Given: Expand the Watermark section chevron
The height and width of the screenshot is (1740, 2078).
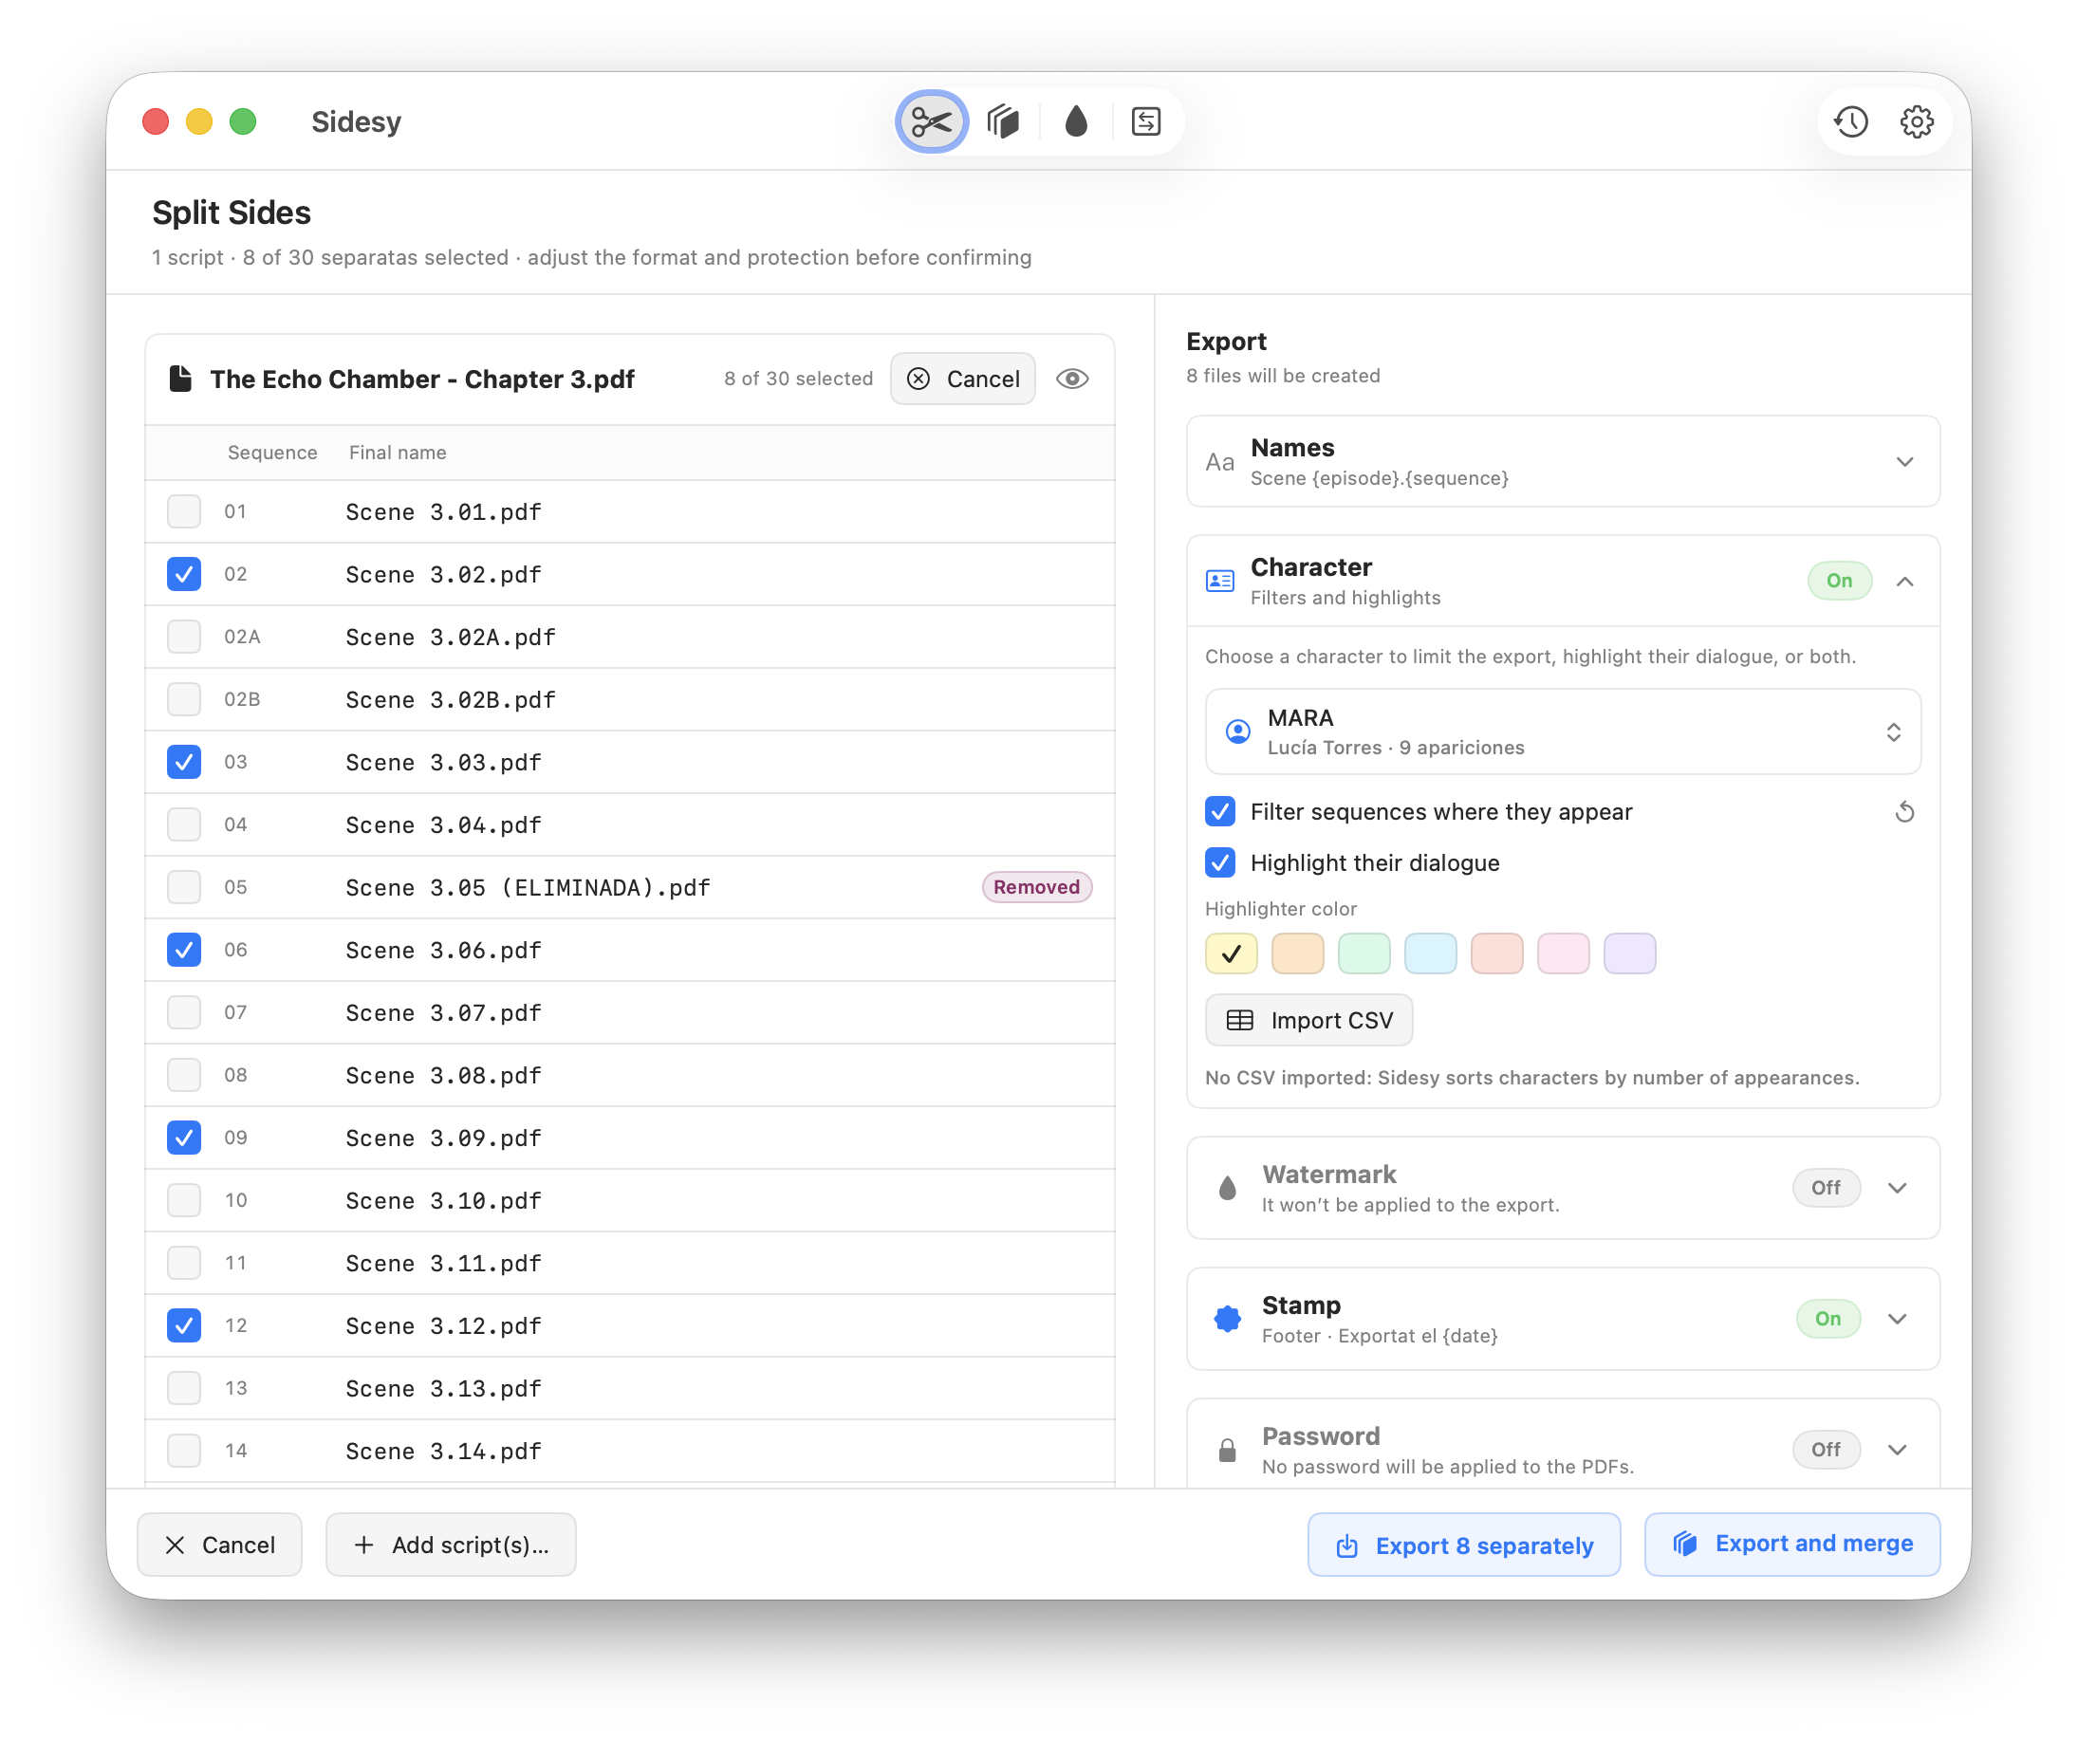Looking at the screenshot, I should coord(1896,1187).
